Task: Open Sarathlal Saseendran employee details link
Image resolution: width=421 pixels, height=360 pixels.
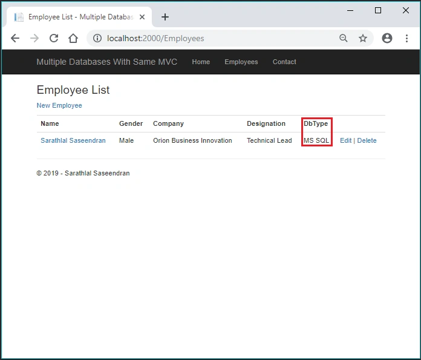Action: point(73,140)
